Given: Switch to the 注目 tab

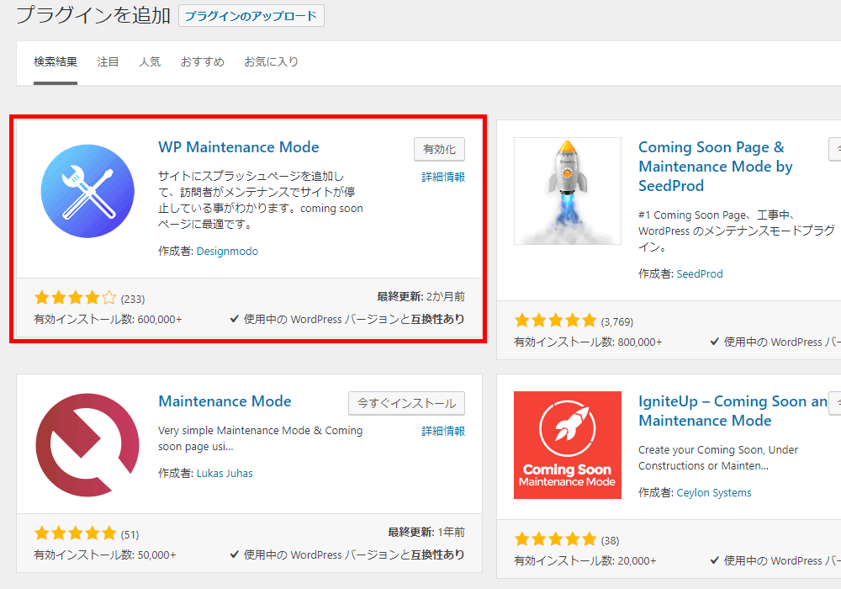Looking at the screenshot, I should pyautogui.click(x=108, y=62).
